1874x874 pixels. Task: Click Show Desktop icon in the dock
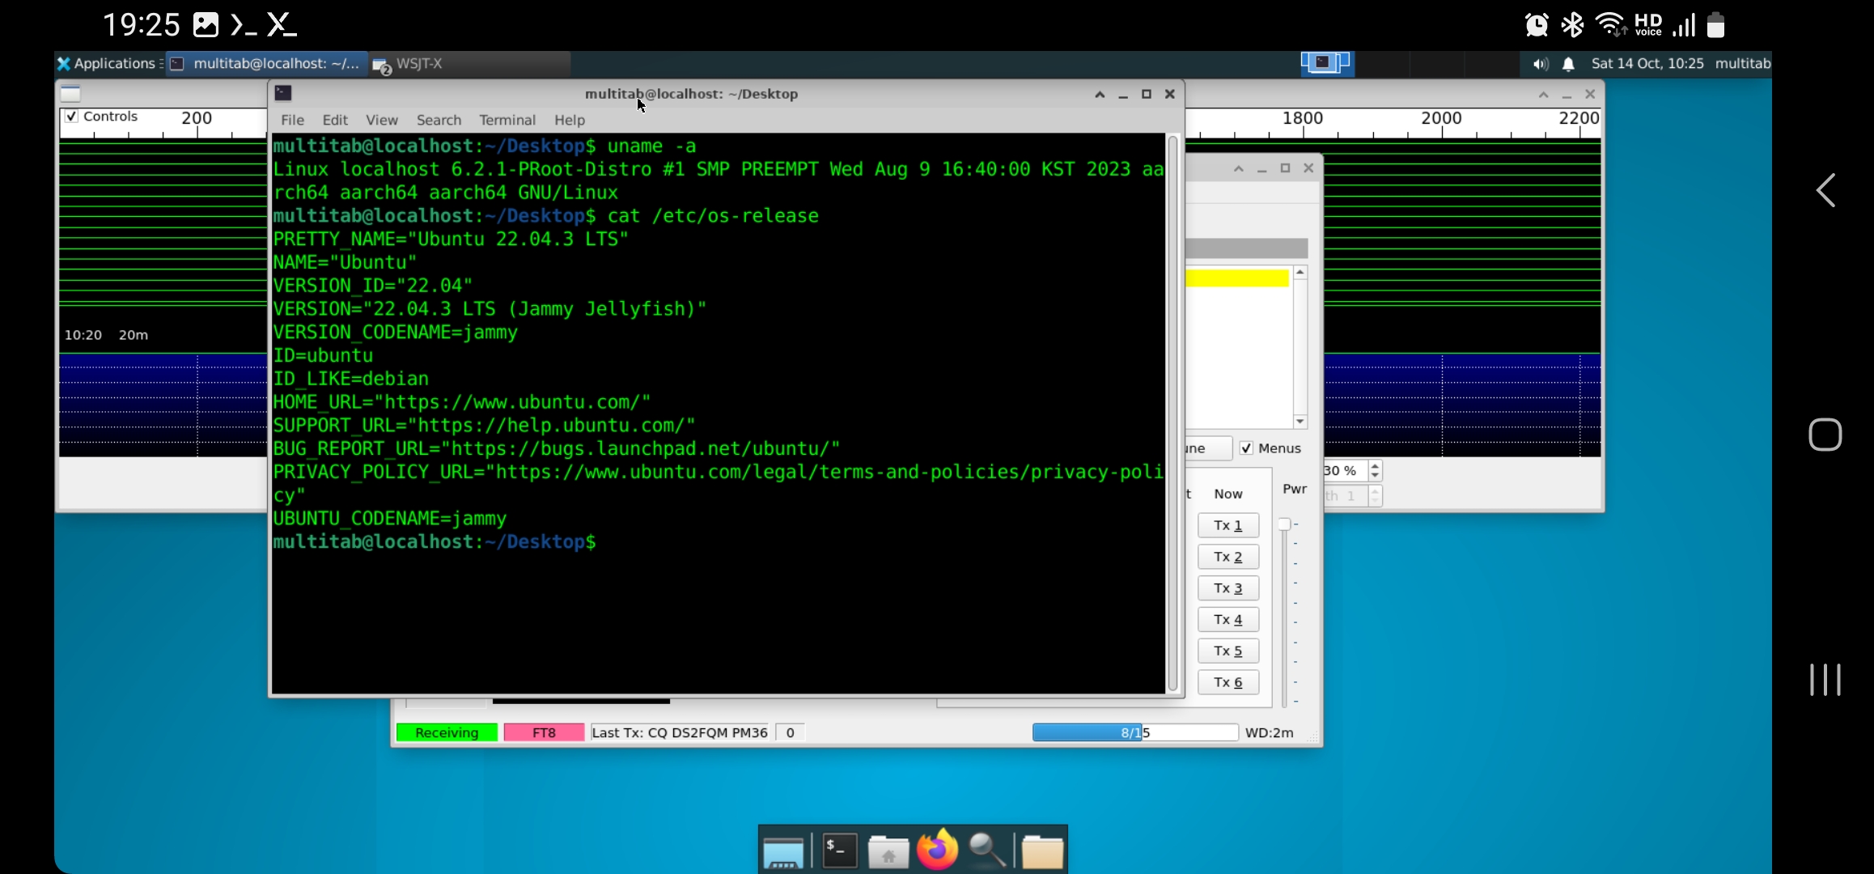(782, 851)
